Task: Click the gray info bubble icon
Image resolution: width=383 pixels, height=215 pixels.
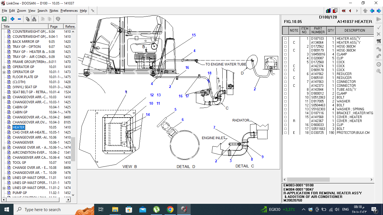Action: tap(58, 19)
